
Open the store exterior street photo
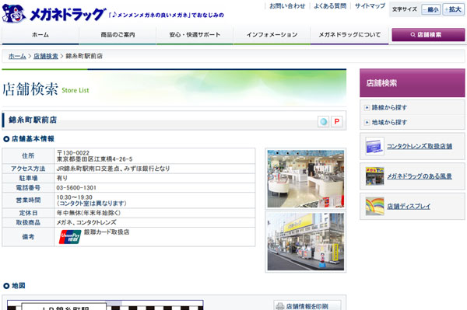pos(306,242)
